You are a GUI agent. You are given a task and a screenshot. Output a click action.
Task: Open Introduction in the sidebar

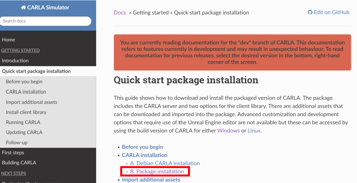15,61
